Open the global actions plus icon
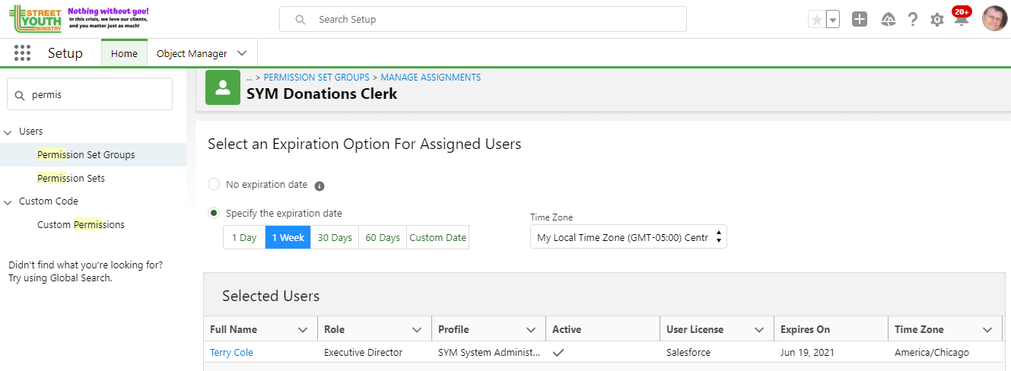 [860, 20]
